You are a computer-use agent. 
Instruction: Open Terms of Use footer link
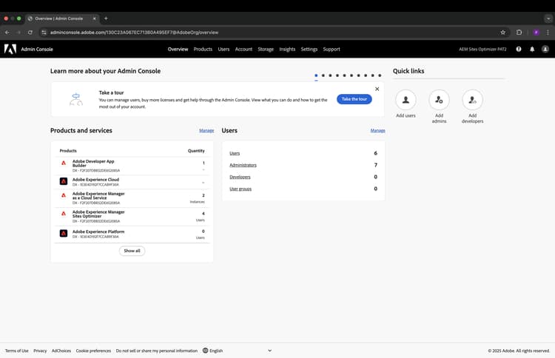[16, 351]
